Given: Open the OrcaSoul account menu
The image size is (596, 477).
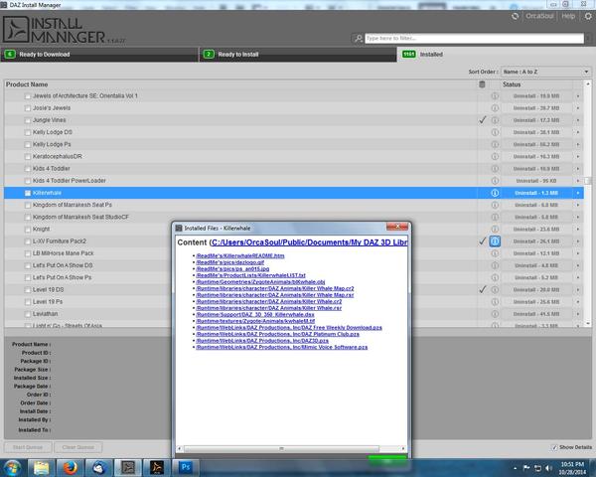Looking at the screenshot, I should tap(539, 16).
